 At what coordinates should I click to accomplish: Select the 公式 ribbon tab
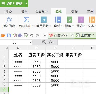(x=58, y=11)
